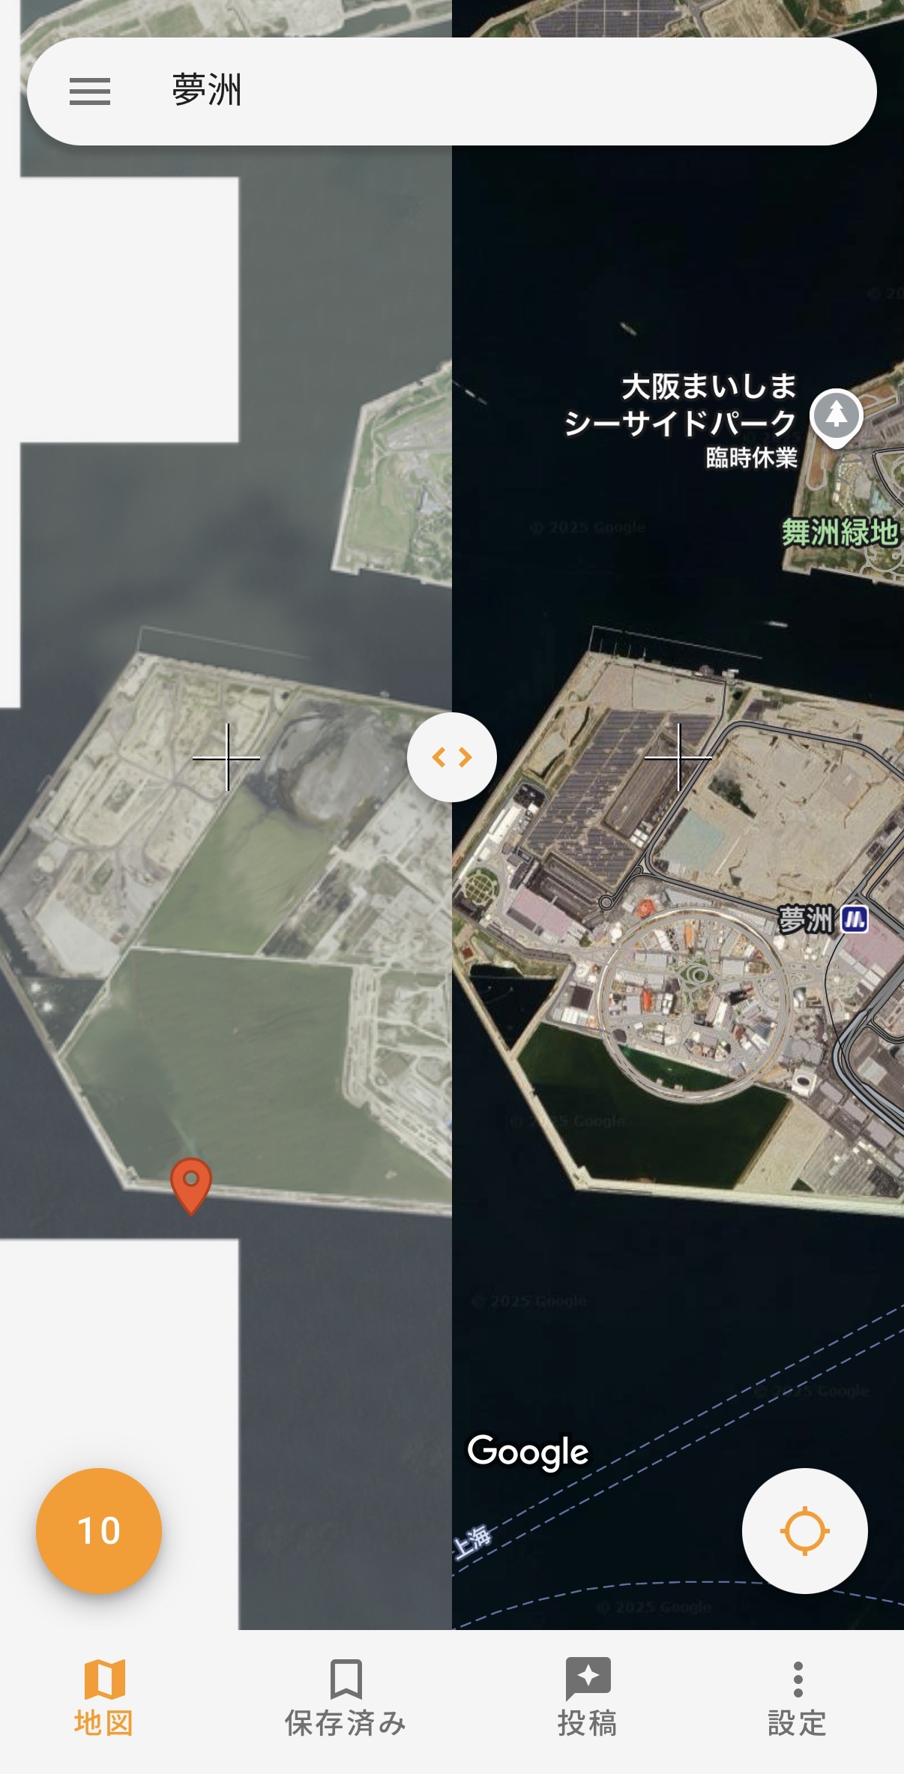
Task: Click the orange 10 floating button
Action: 99,1530
